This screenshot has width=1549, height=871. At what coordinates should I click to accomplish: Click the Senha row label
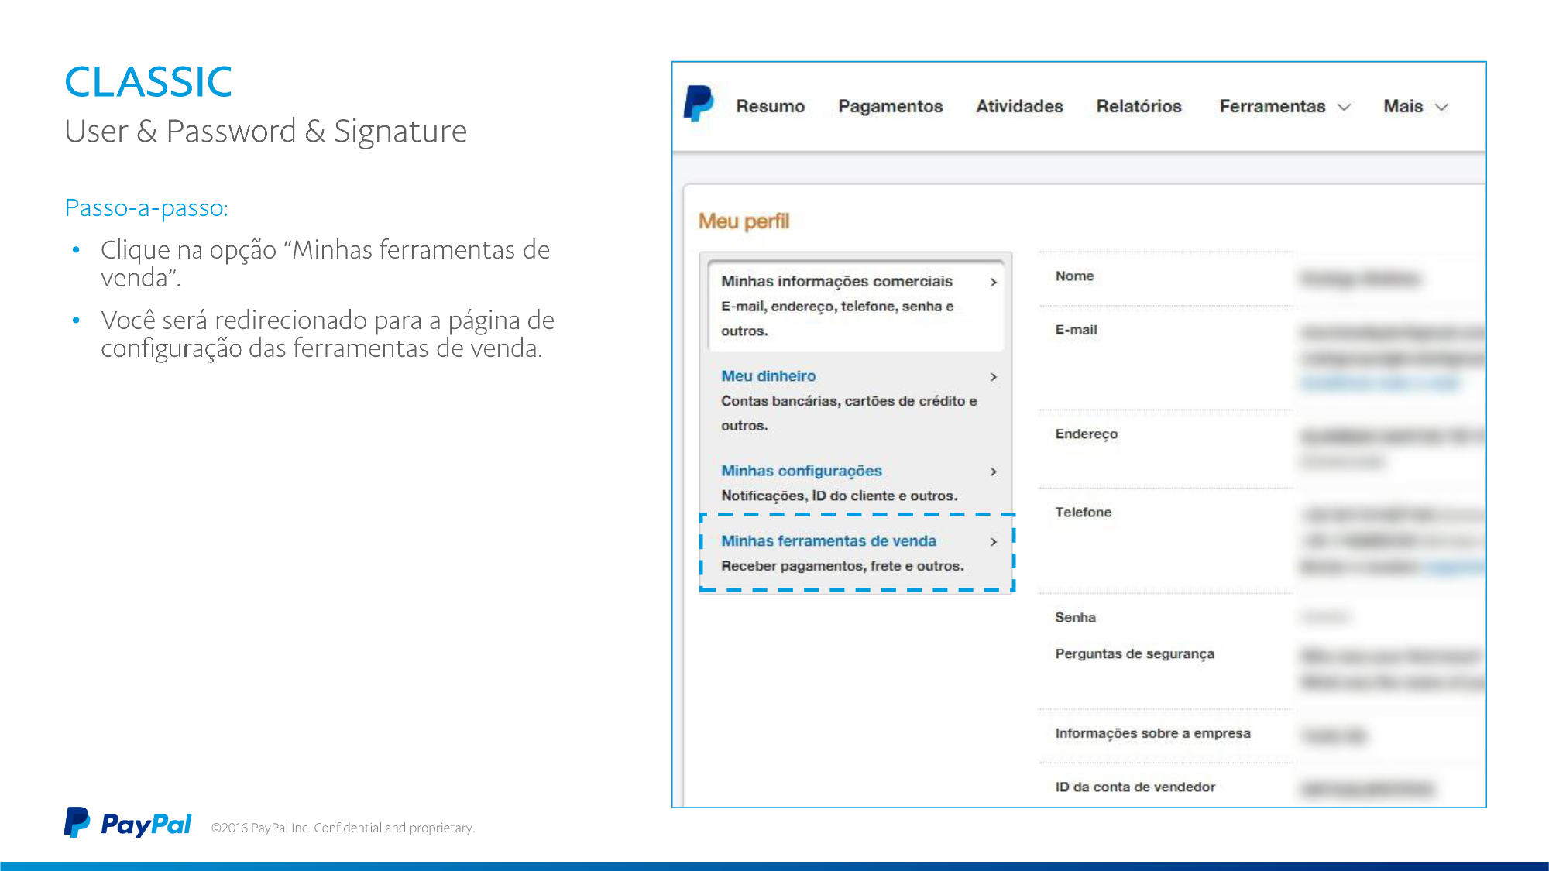(x=1075, y=617)
